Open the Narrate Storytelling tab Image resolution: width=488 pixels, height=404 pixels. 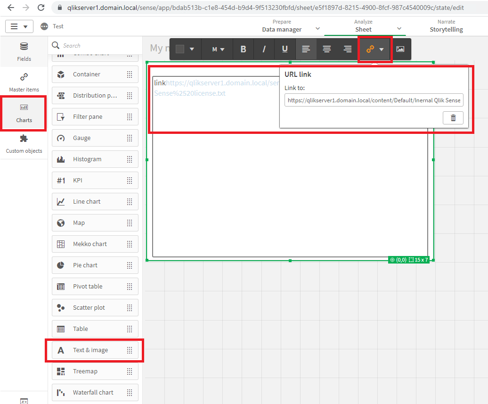point(446,26)
